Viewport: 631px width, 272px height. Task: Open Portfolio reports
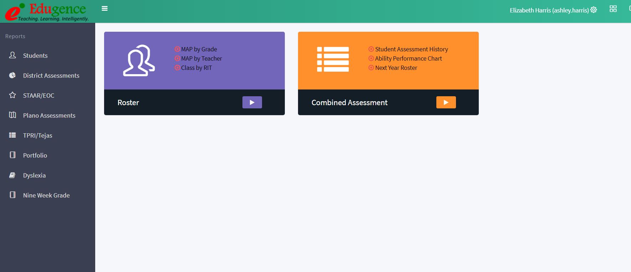[x=35, y=155]
